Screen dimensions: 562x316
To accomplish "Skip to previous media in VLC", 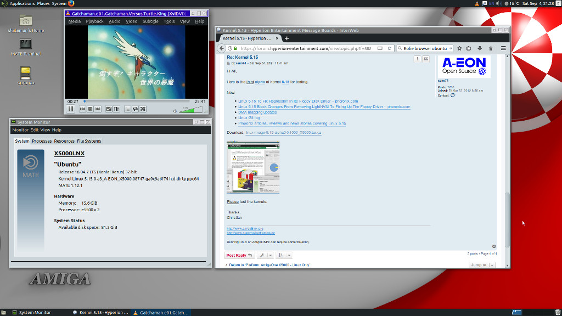I will (x=82, y=109).
